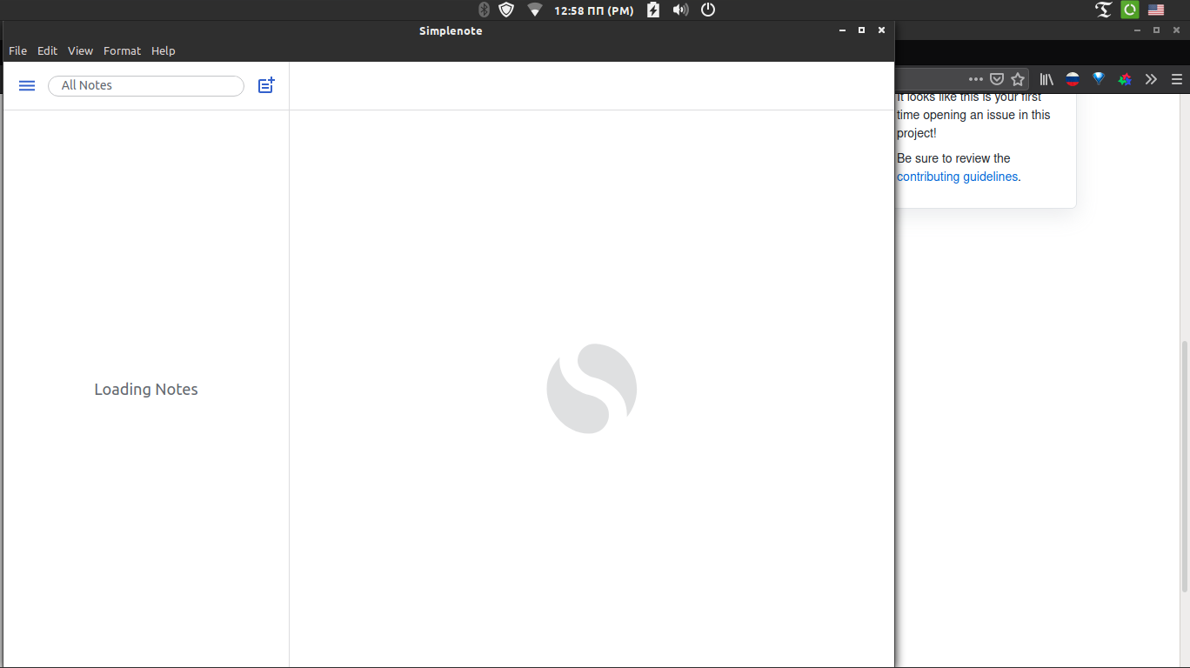The width and height of the screenshot is (1190, 668).
Task: Click the stylized T tray icon
Action: 1104,10
